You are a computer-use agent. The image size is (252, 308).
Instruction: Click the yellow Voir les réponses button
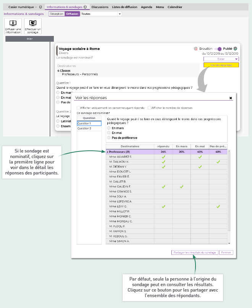(x=221, y=65)
